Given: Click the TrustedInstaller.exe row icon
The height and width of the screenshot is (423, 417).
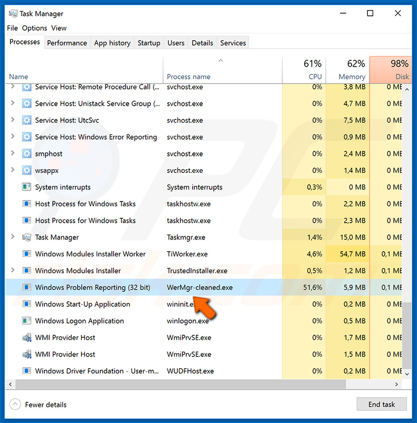Looking at the screenshot, I should tap(26, 271).
